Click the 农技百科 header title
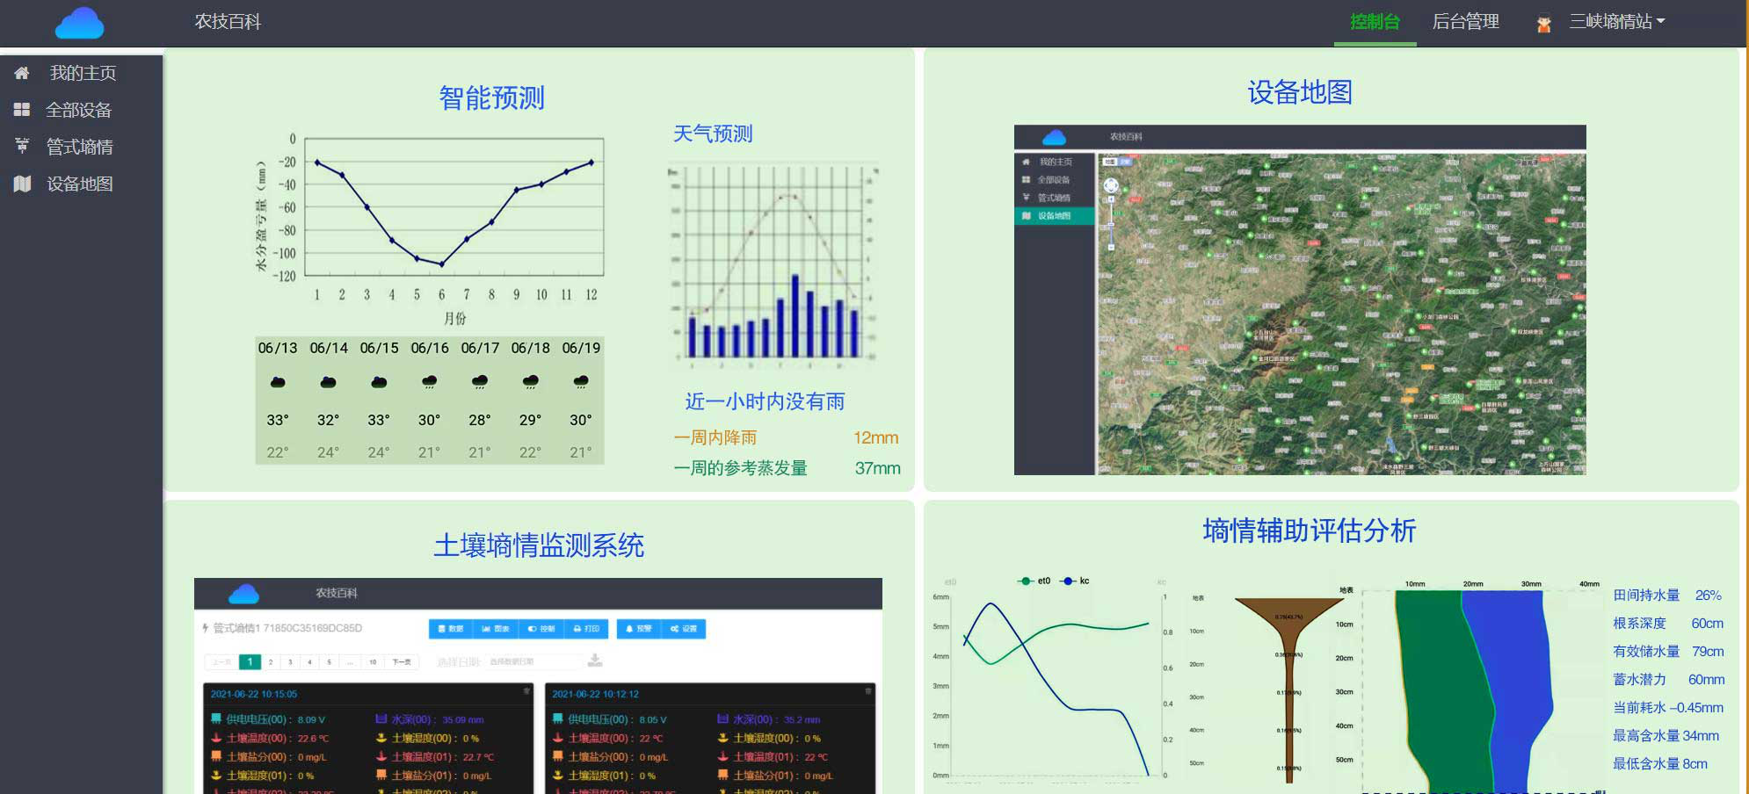Screen dimensions: 1749x794 228,22
